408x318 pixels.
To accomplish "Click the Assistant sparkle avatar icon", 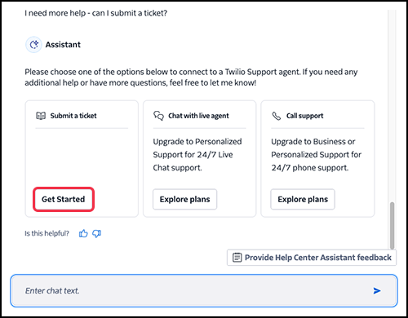I will (33, 45).
